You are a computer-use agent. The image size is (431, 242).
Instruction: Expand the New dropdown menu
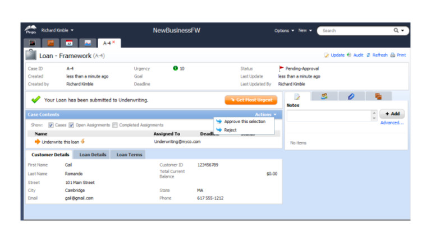point(305,31)
